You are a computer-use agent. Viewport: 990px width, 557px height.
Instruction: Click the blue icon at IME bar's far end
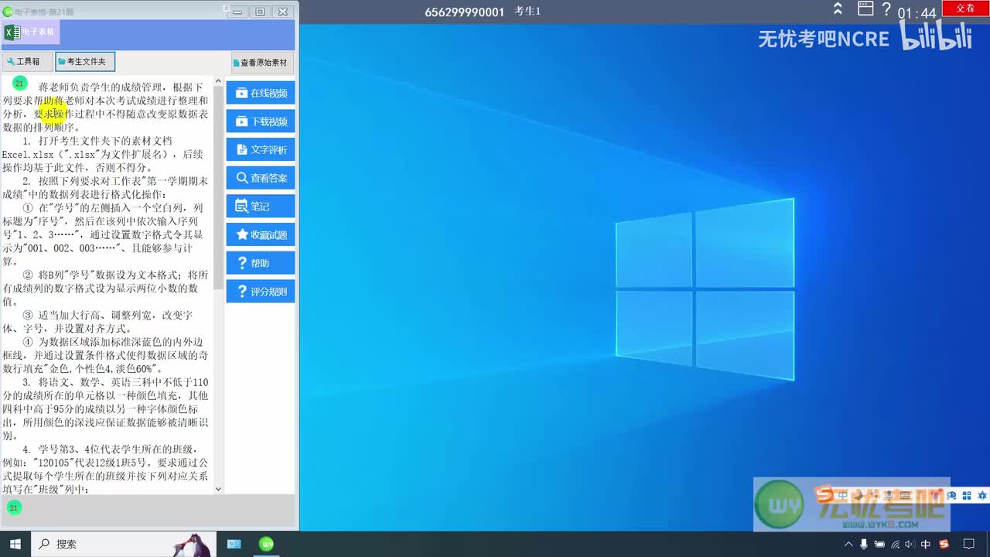[x=982, y=495]
